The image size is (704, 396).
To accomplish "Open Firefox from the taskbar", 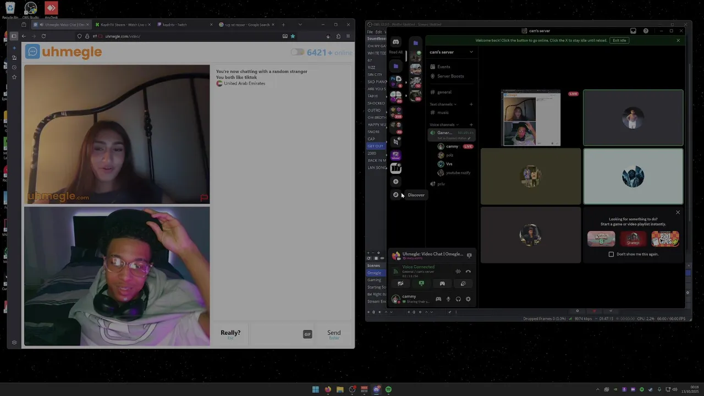I will tap(328, 389).
